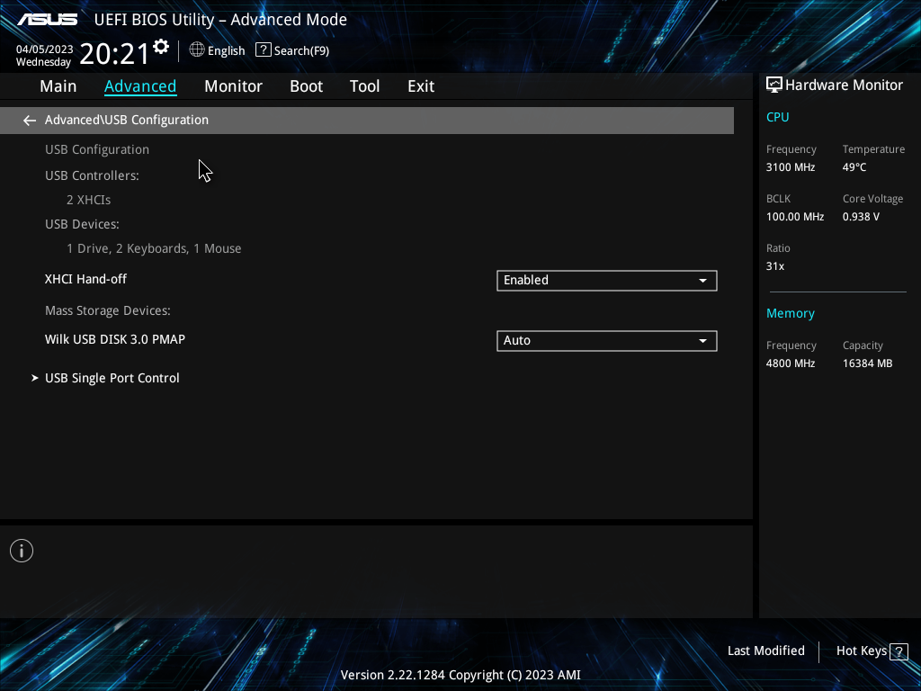
Task: Click the Last Modified button
Action: pos(765,651)
